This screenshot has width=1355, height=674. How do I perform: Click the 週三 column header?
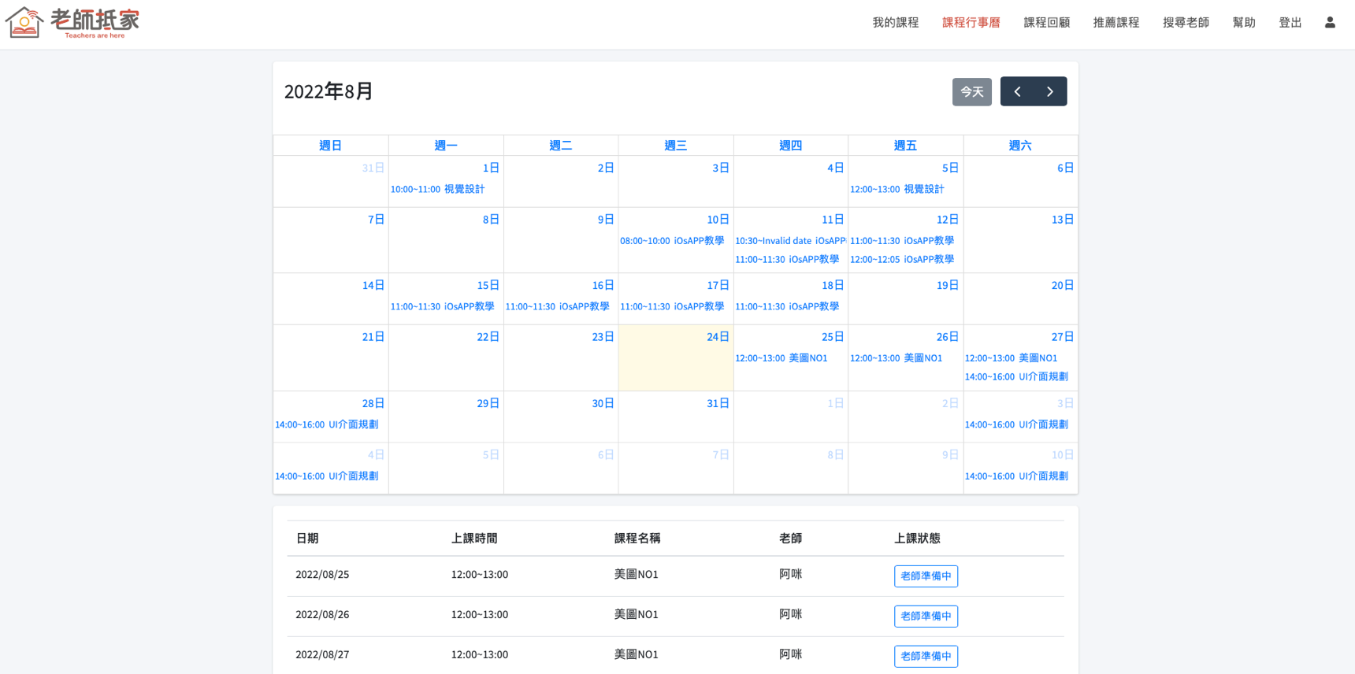[x=676, y=146]
